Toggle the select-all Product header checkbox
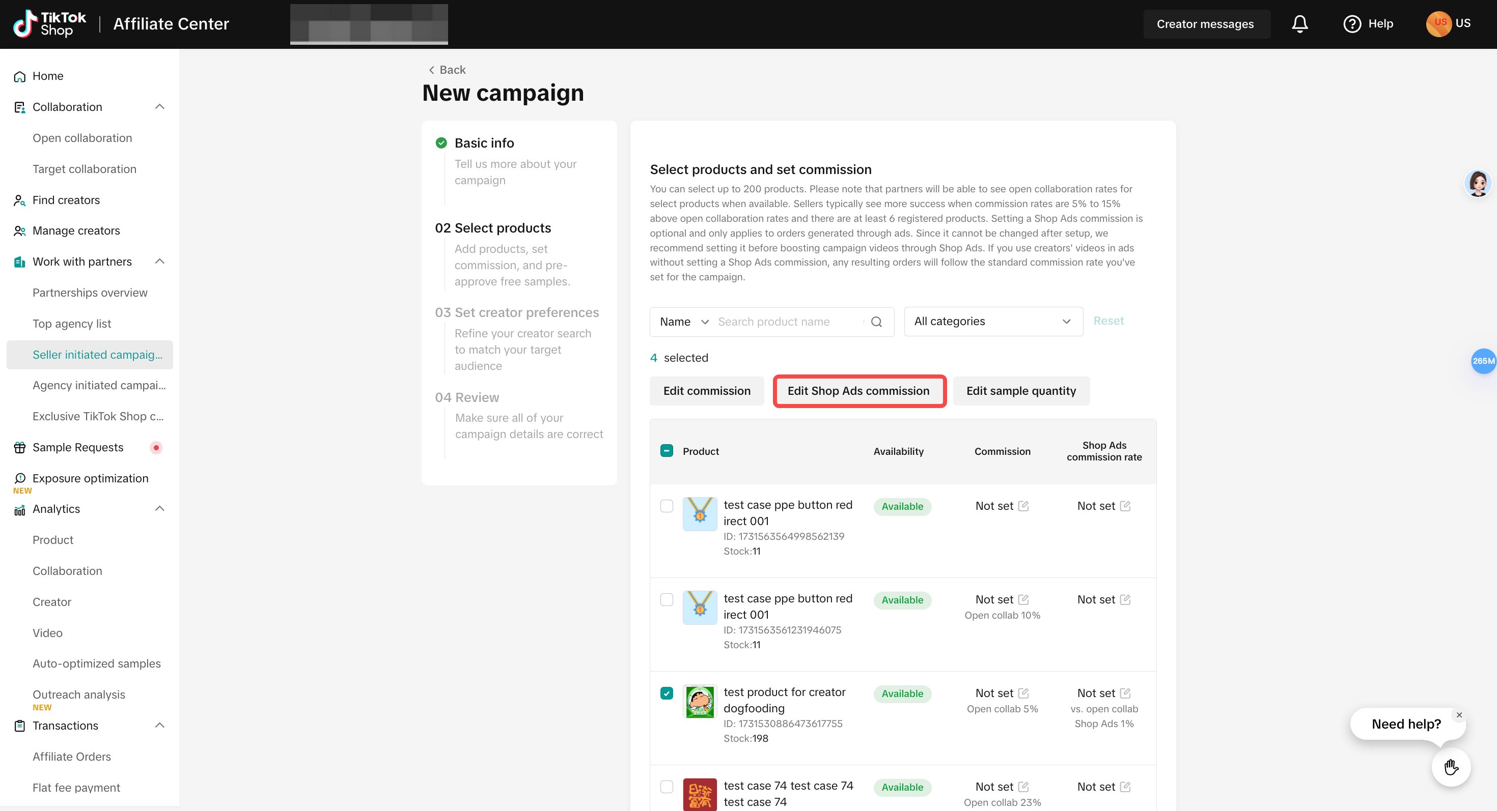The image size is (1497, 811). [667, 450]
